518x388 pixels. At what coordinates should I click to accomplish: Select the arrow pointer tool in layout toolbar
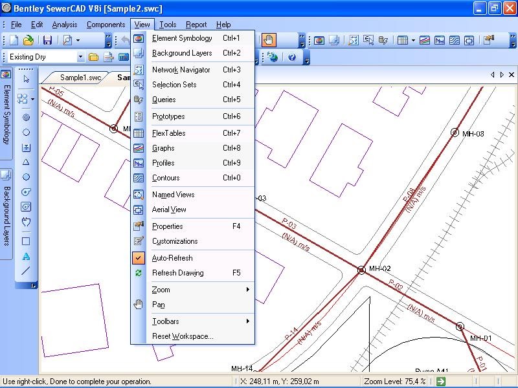click(26, 79)
